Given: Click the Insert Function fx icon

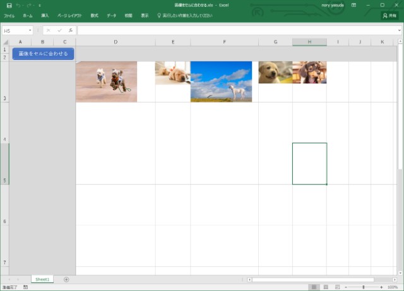Looking at the screenshot, I should 70,30.
